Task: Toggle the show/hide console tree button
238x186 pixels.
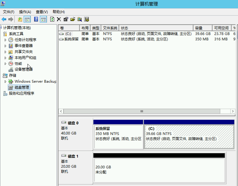Action: [x=27, y=19]
